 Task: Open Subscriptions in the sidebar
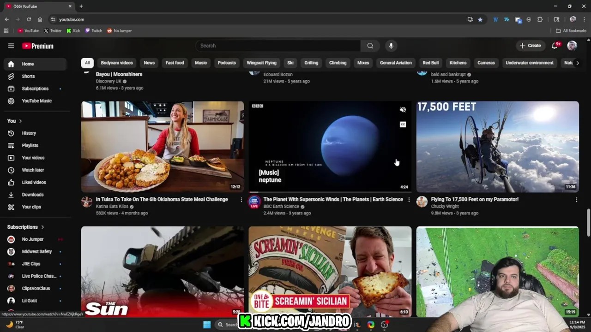(x=35, y=89)
